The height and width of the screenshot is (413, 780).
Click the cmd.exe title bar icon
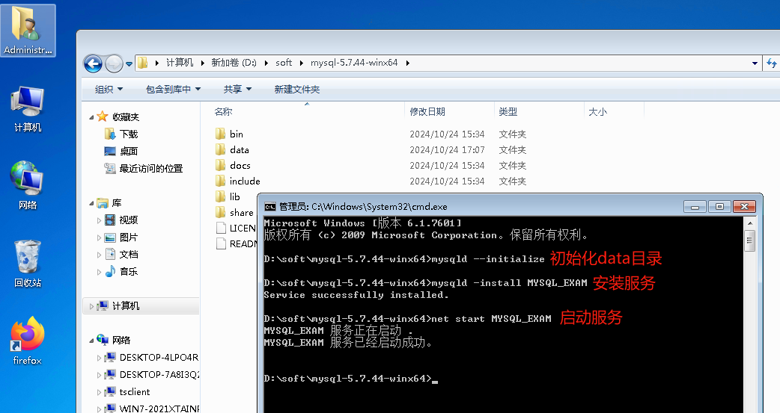pos(270,206)
